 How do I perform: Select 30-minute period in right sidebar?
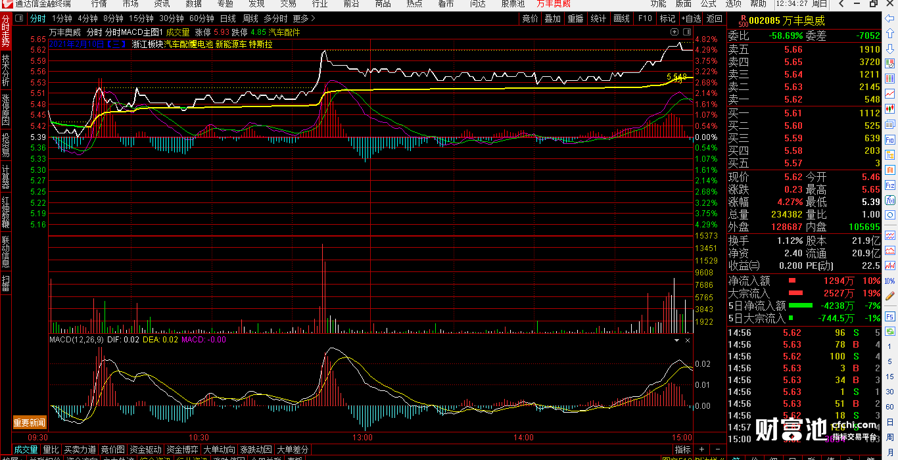[x=890, y=392]
